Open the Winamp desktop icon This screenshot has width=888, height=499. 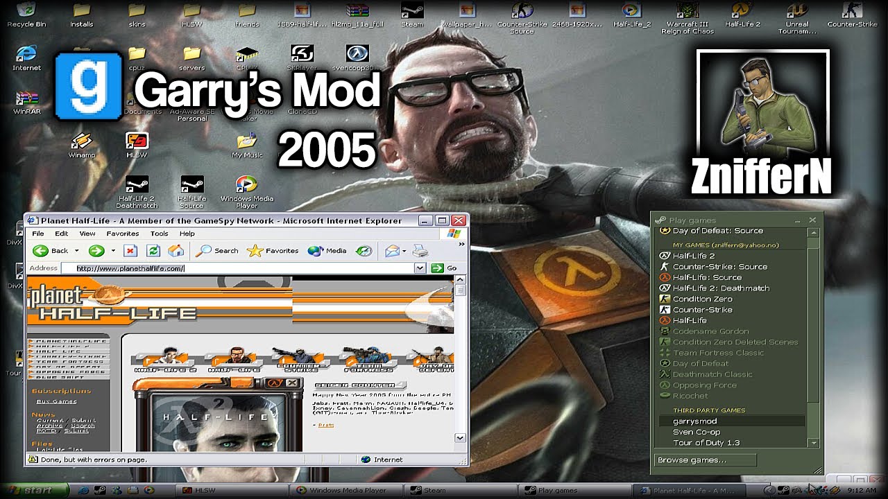click(82, 146)
